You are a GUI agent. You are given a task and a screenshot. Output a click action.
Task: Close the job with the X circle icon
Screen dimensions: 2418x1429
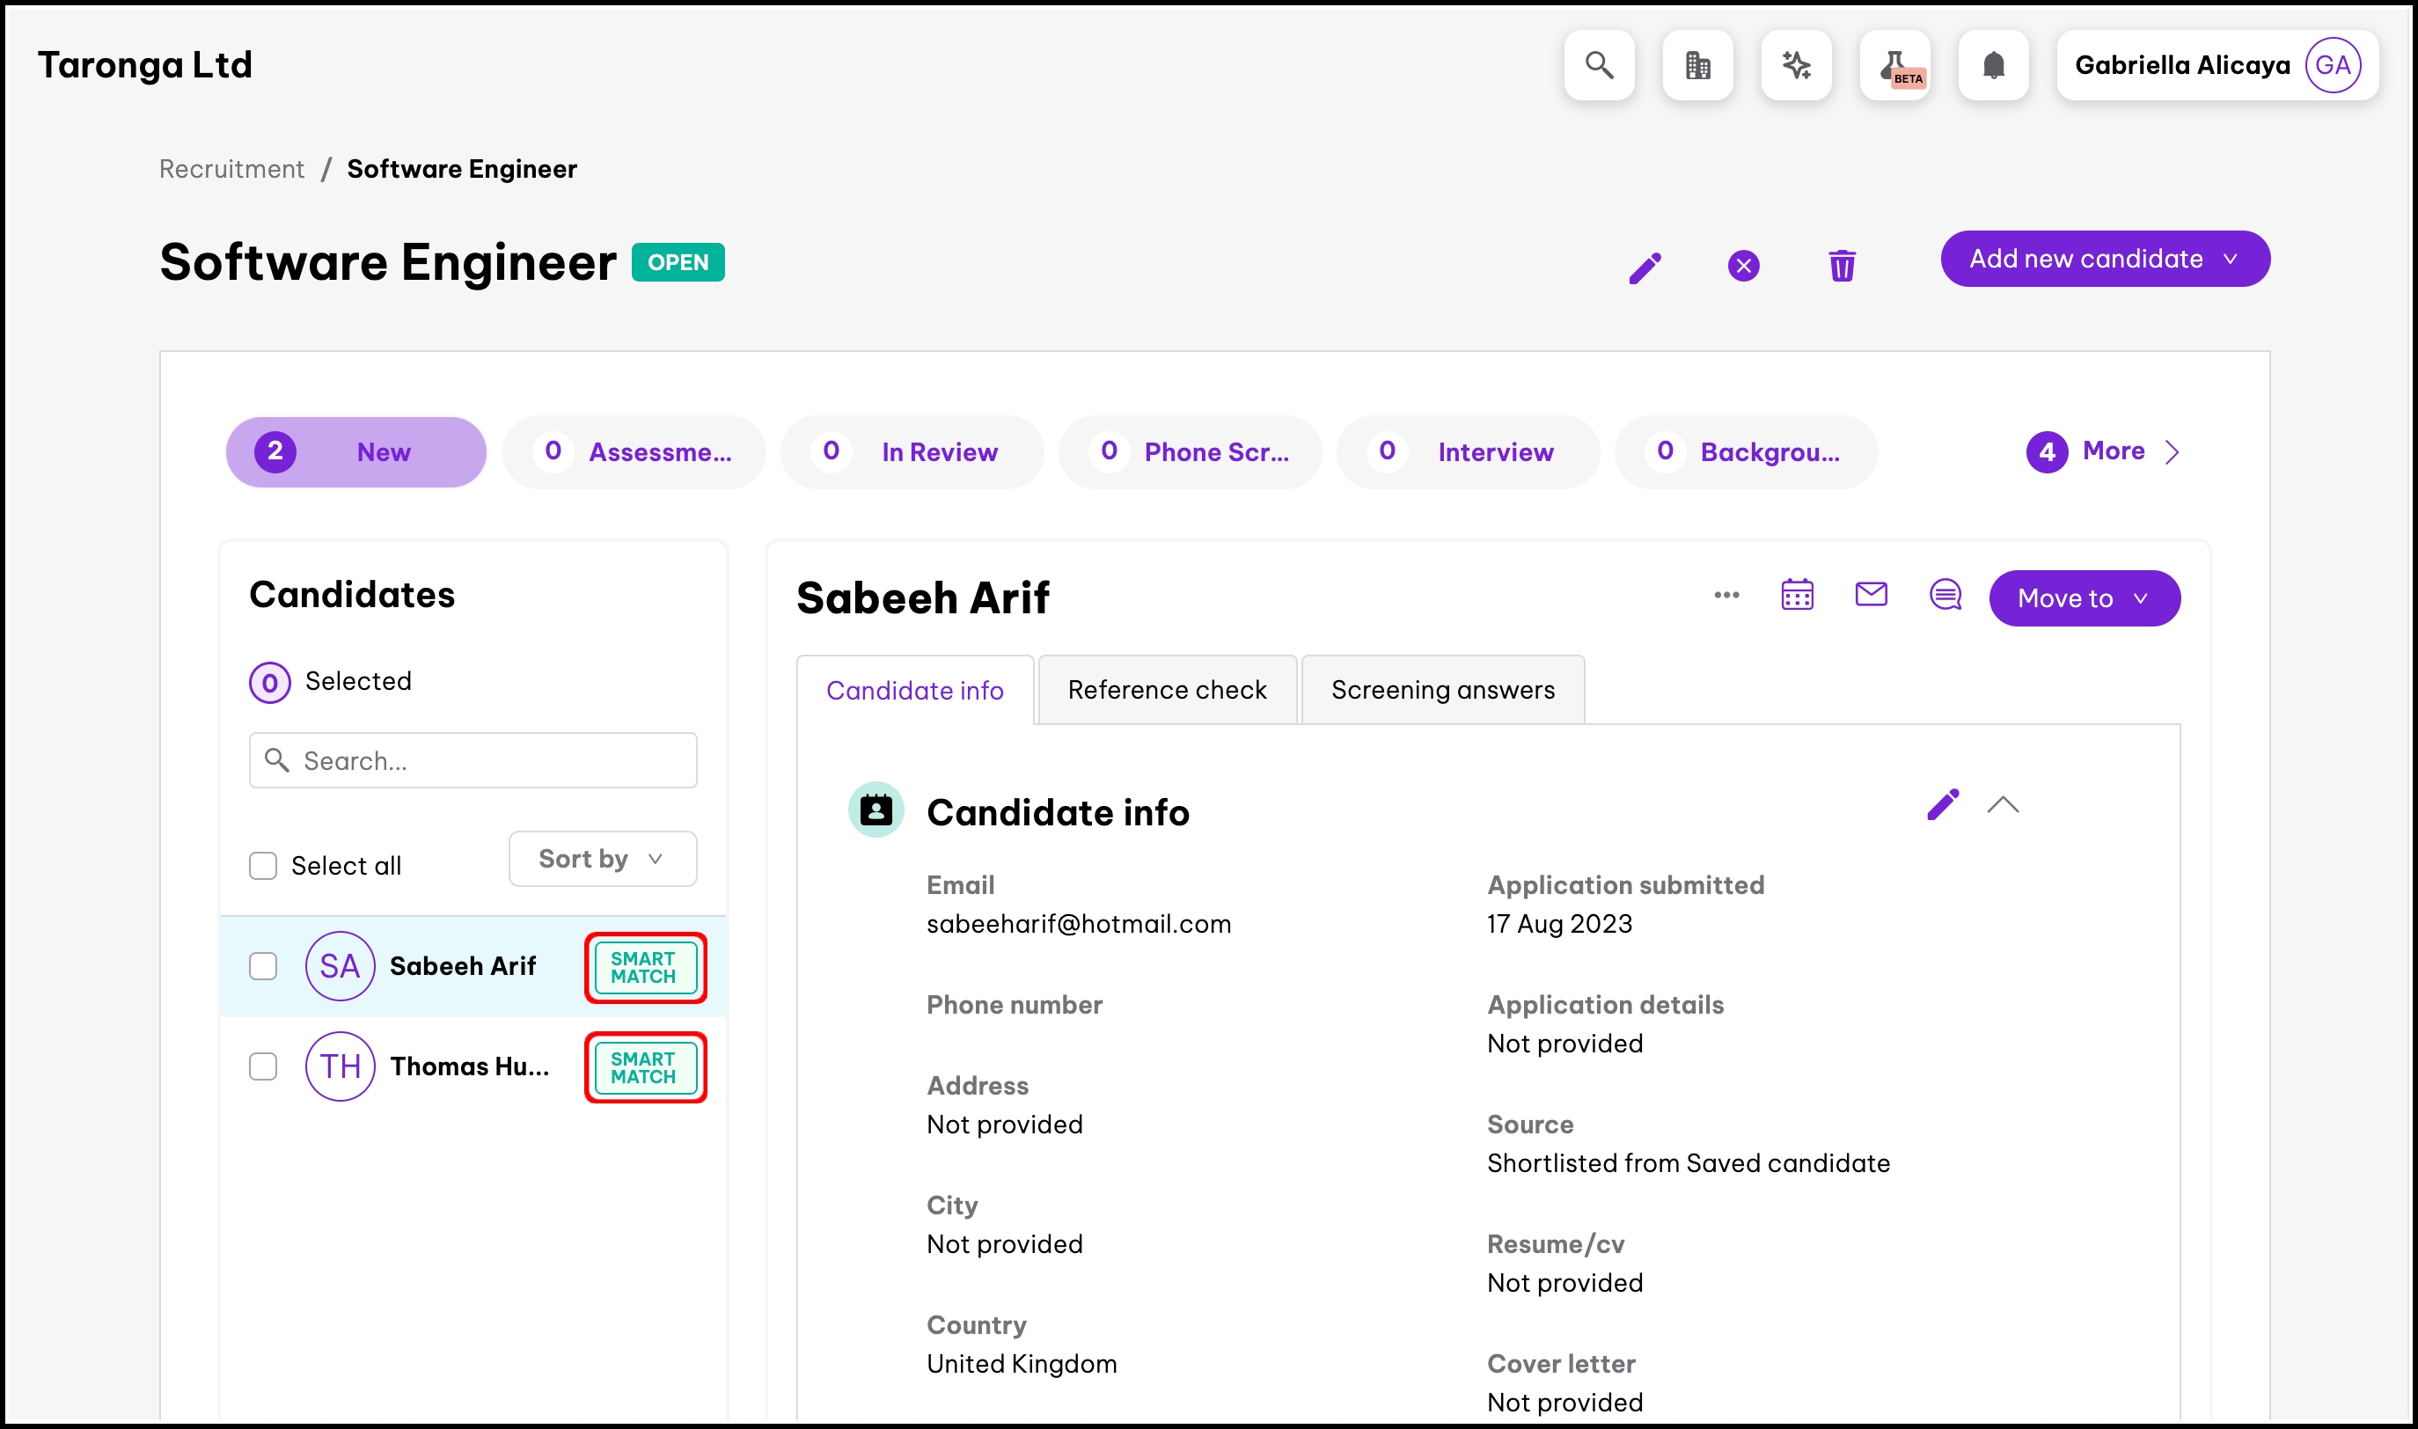[1743, 266]
